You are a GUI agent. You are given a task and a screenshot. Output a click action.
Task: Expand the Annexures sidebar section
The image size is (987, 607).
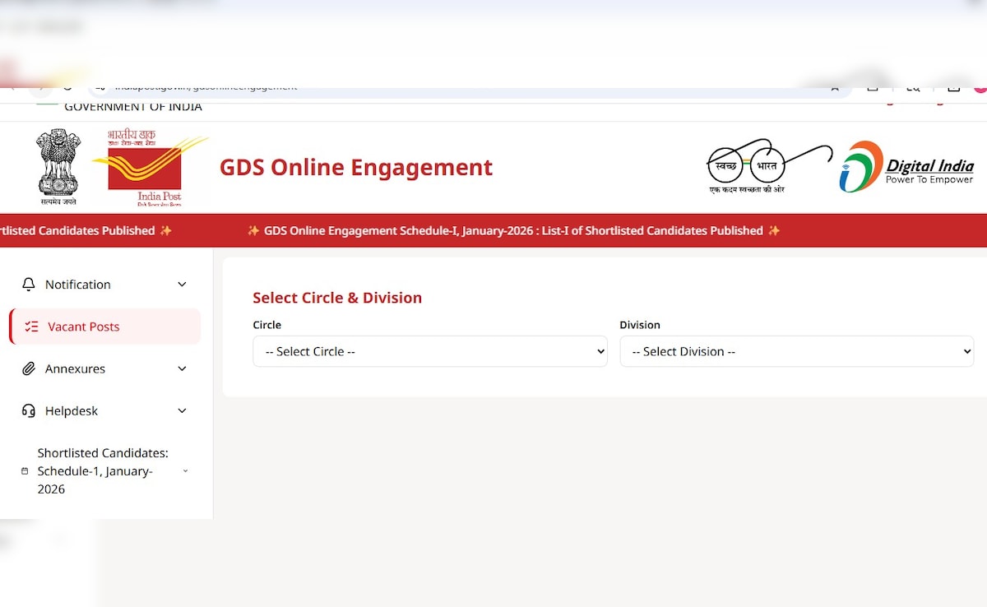tap(182, 368)
